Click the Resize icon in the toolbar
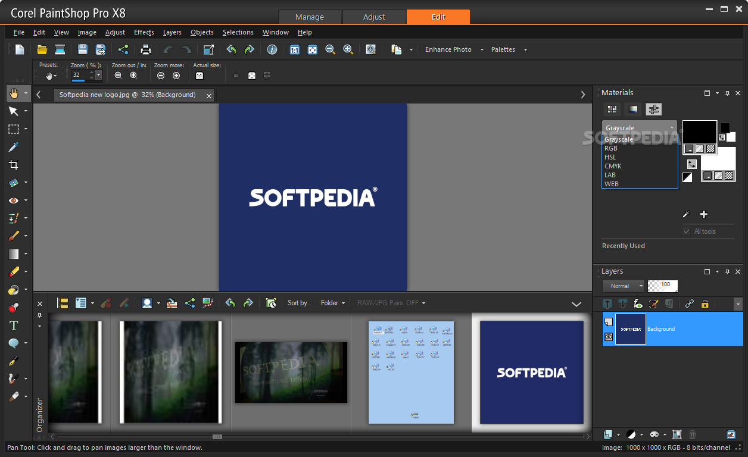 tap(209, 49)
